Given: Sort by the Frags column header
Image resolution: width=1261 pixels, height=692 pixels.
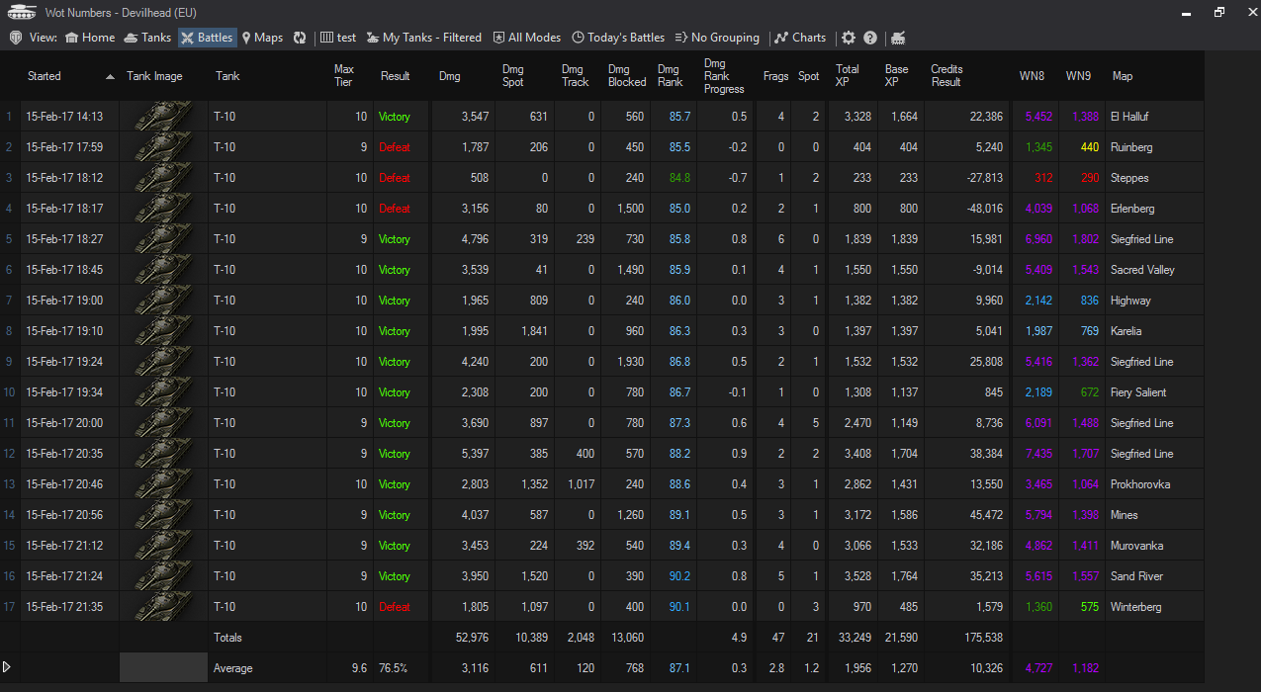Looking at the screenshot, I should [x=775, y=76].
